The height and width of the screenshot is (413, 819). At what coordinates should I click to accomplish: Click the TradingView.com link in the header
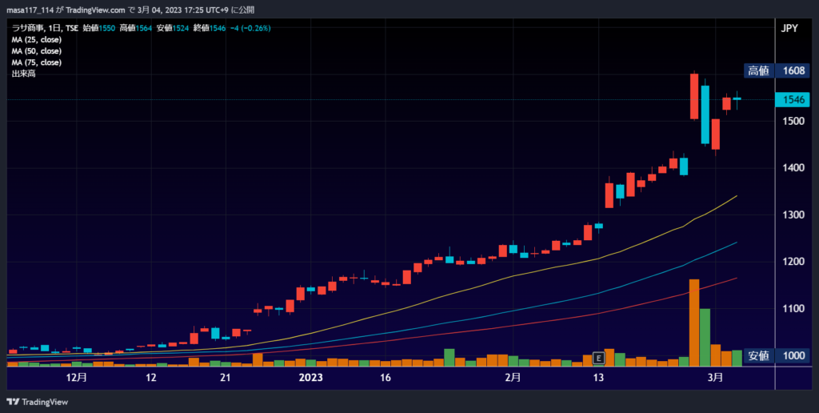[96, 10]
